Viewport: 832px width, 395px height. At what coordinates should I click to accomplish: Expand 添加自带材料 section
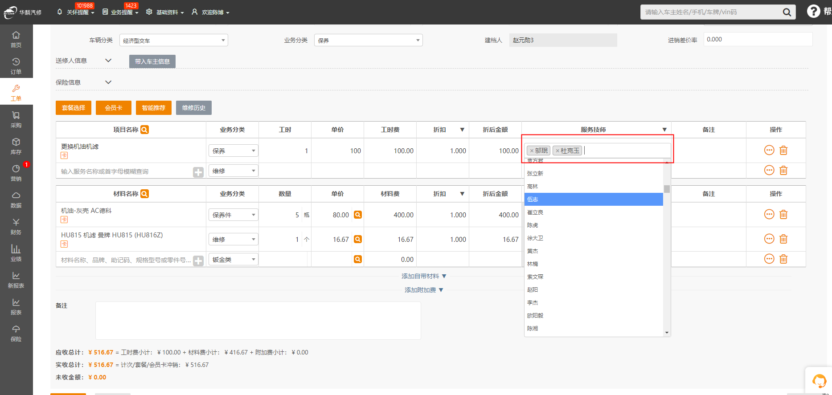pyautogui.click(x=424, y=276)
